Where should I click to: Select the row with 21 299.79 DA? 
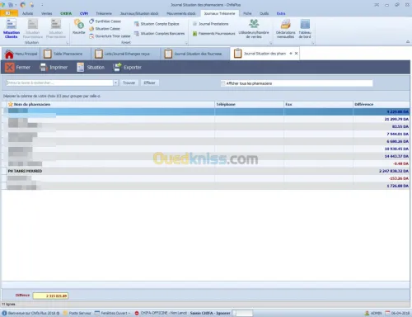pos(205,119)
